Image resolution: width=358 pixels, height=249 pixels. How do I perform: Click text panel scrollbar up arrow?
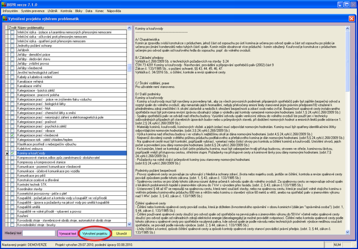click(x=348, y=29)
